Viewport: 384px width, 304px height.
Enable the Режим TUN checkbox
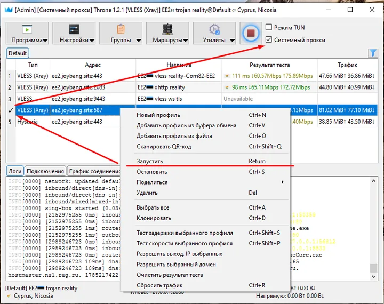(269, 27)
